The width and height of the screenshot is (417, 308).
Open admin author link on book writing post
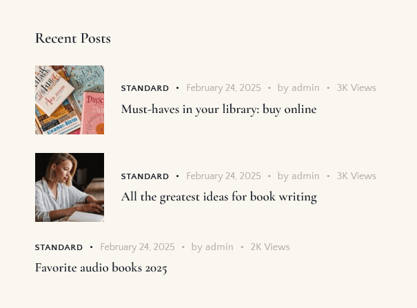click(305, 176)
